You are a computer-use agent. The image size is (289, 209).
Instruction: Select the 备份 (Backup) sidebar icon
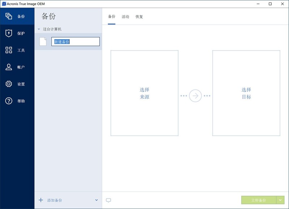(8, 16)
